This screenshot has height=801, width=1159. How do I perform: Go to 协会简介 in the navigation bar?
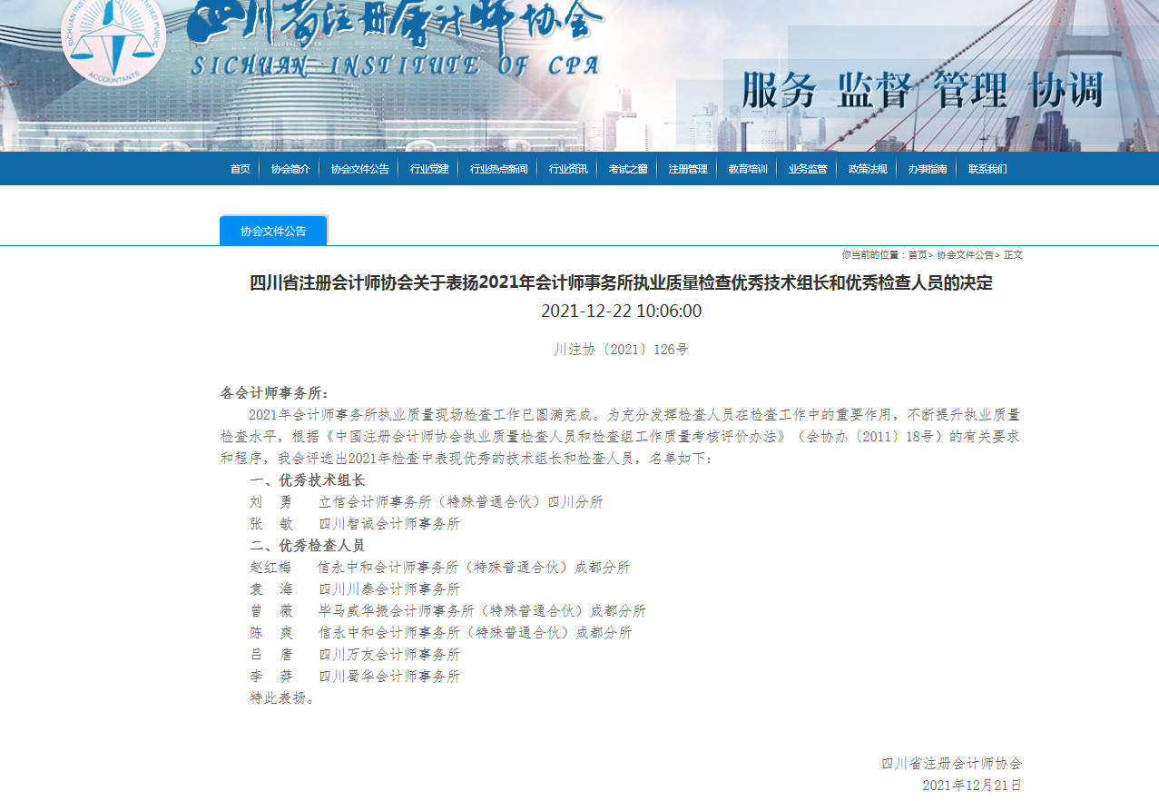tap(290, 169)
